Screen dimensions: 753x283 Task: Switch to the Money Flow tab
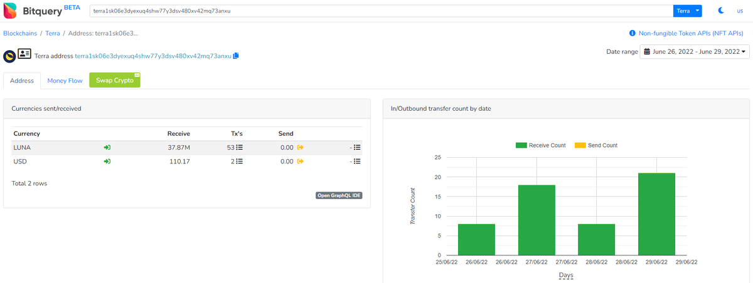(x=65, y=81)
